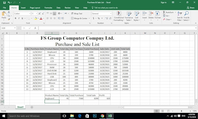
Task: Click Sign in
Action: click(164, 3)
